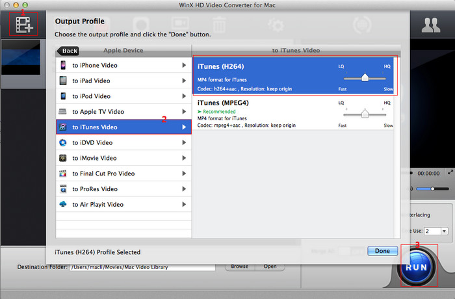Screen dimensions: 455x299
Task: Click the Final Cut Pro clapboard icon
Action: 62,174
